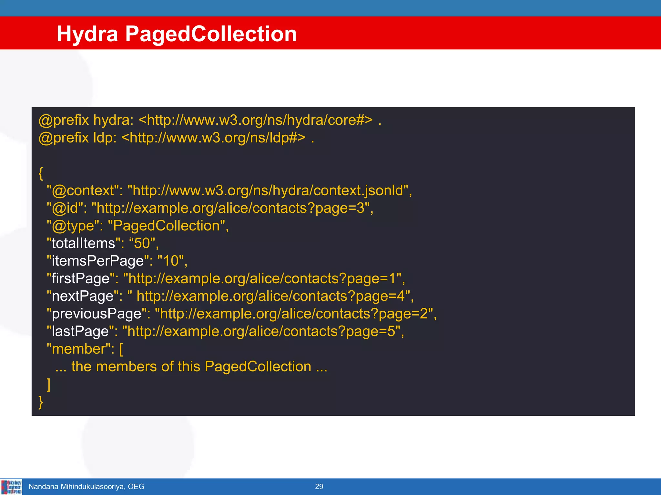Select the "@context" line with context.jsonld URL

pyautogui.click(x=229, y=191)
